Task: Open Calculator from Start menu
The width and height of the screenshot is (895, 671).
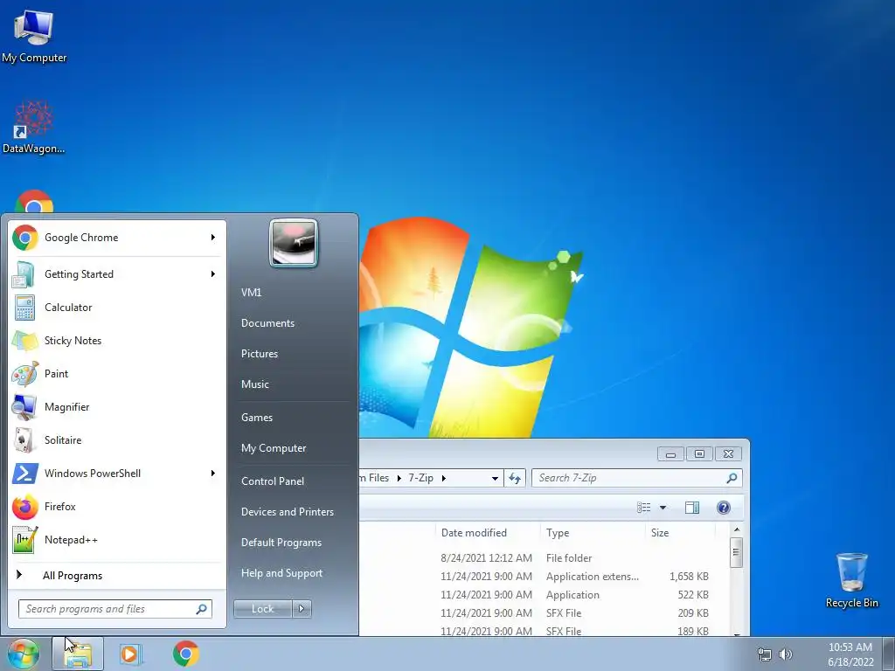Action: click(116, 308)
